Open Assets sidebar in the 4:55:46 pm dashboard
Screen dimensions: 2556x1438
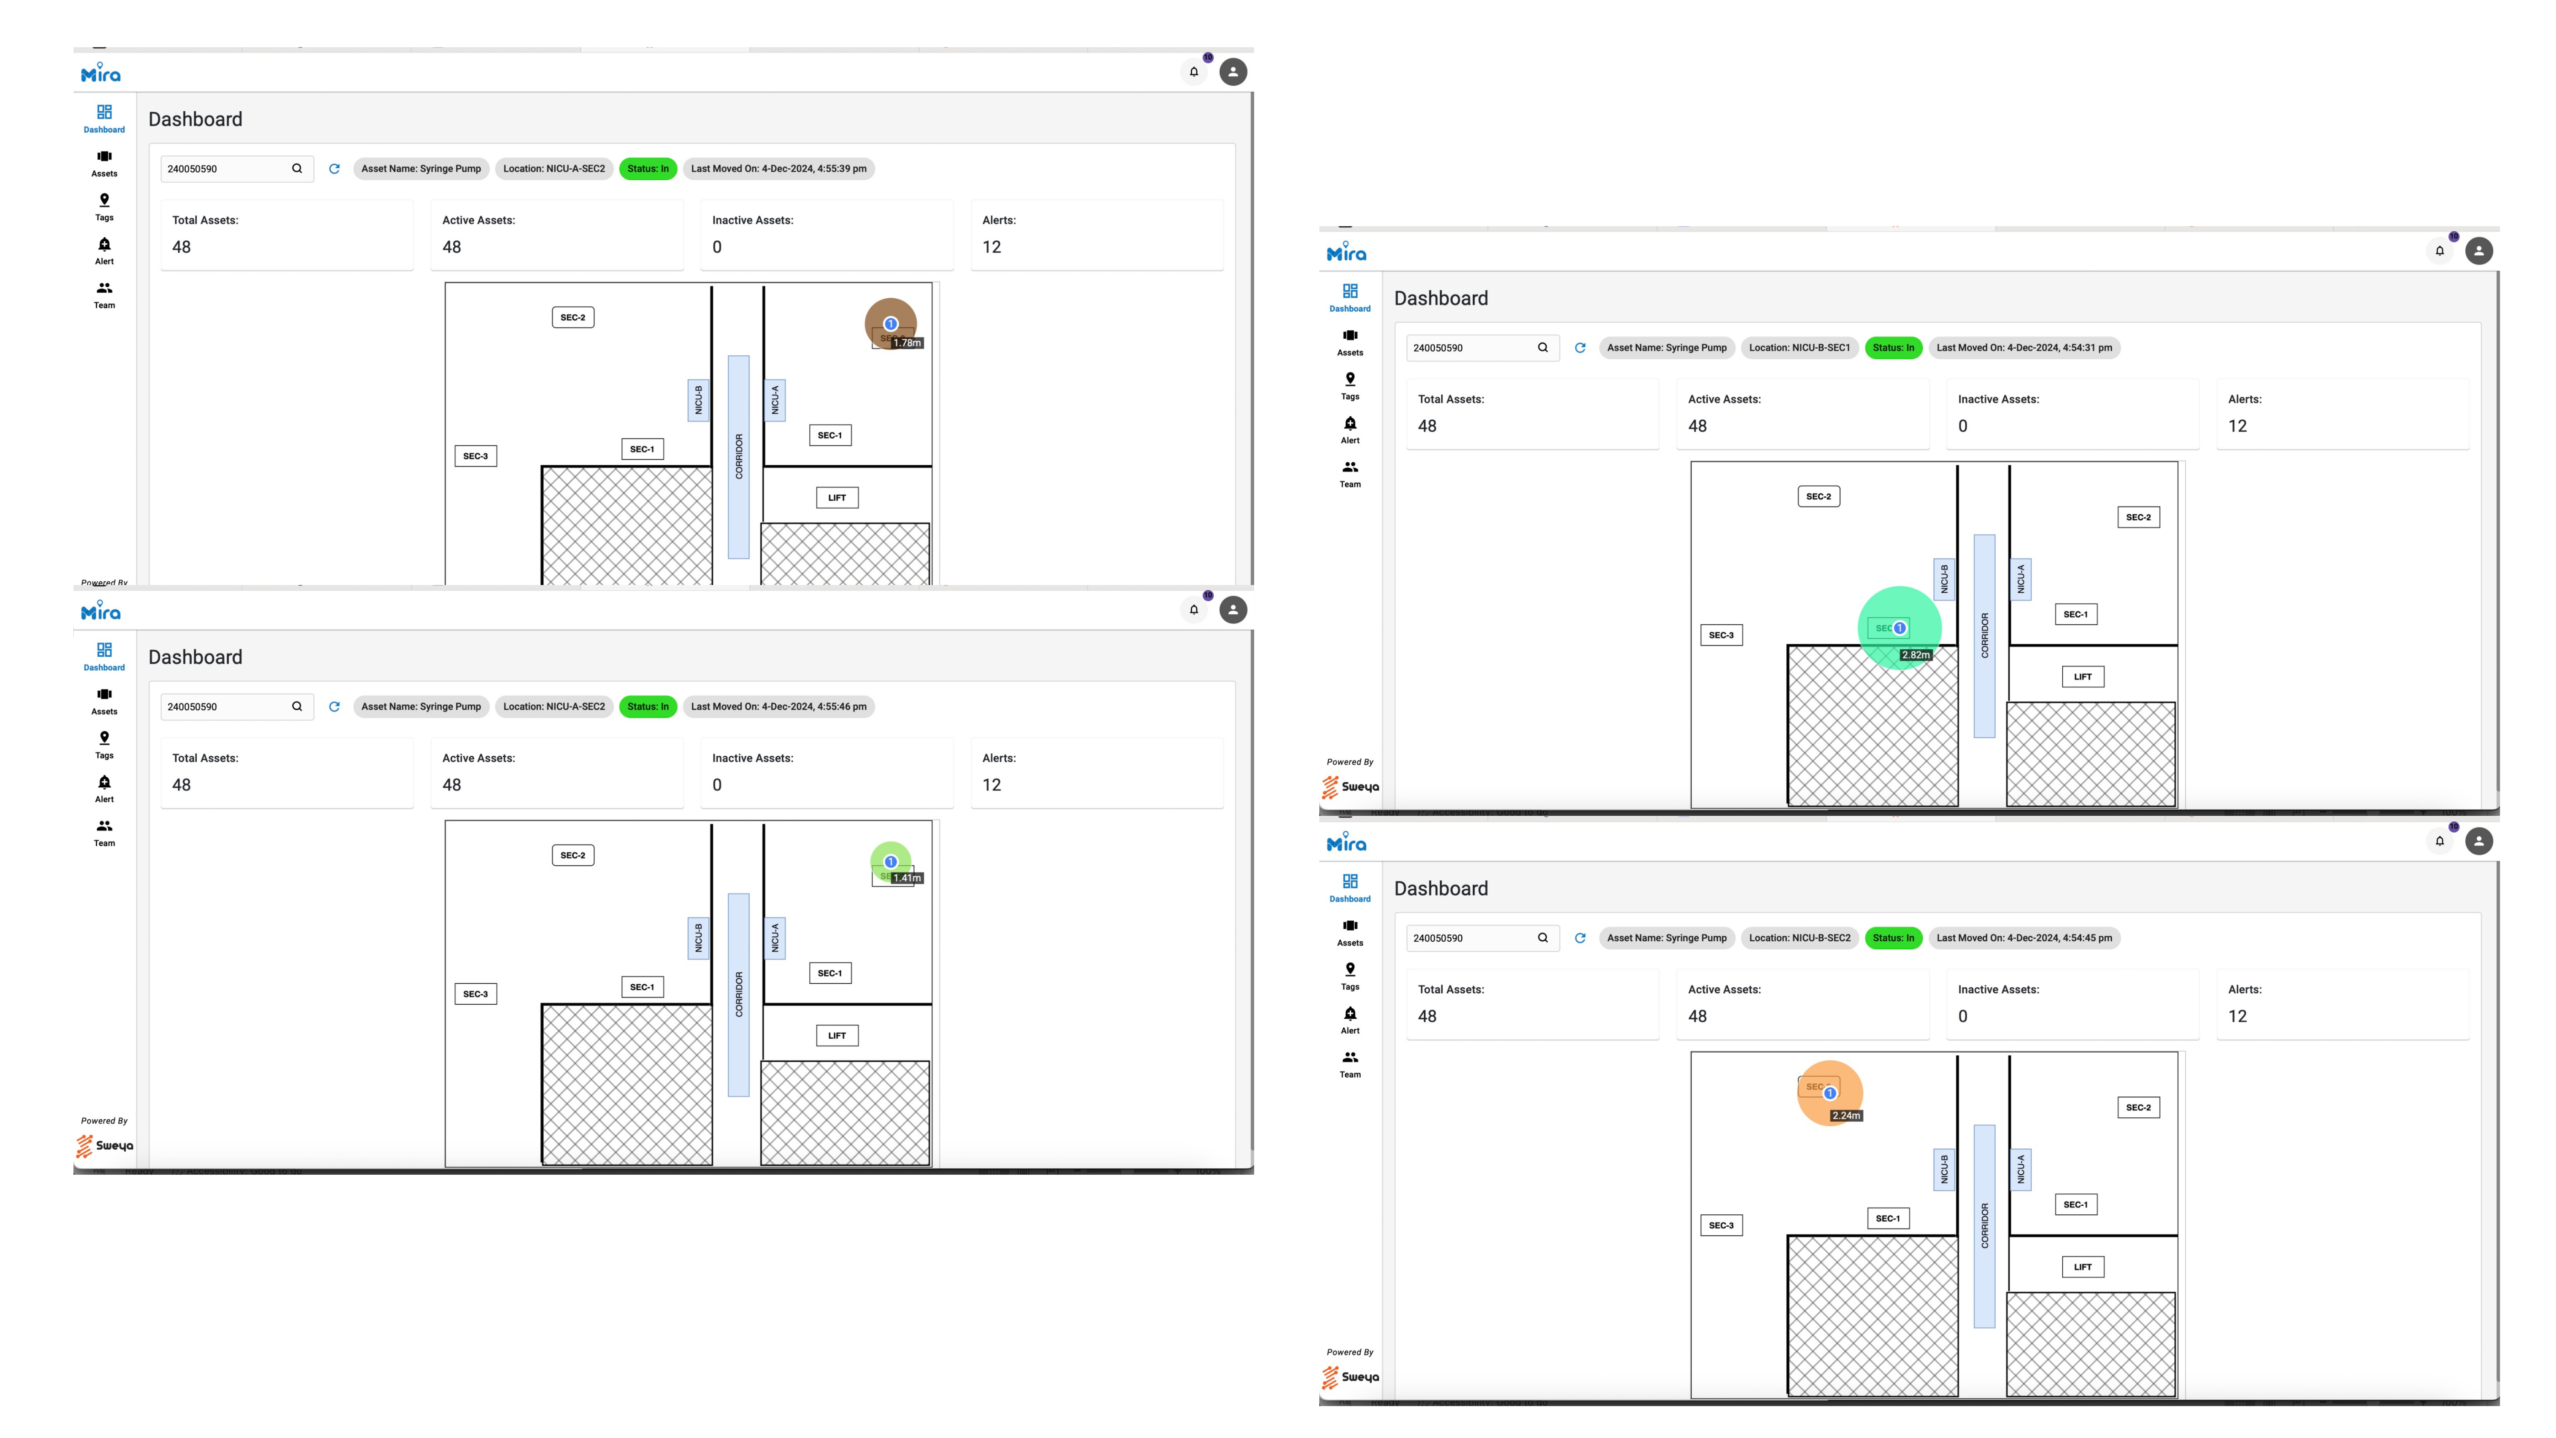click(104, 702)
